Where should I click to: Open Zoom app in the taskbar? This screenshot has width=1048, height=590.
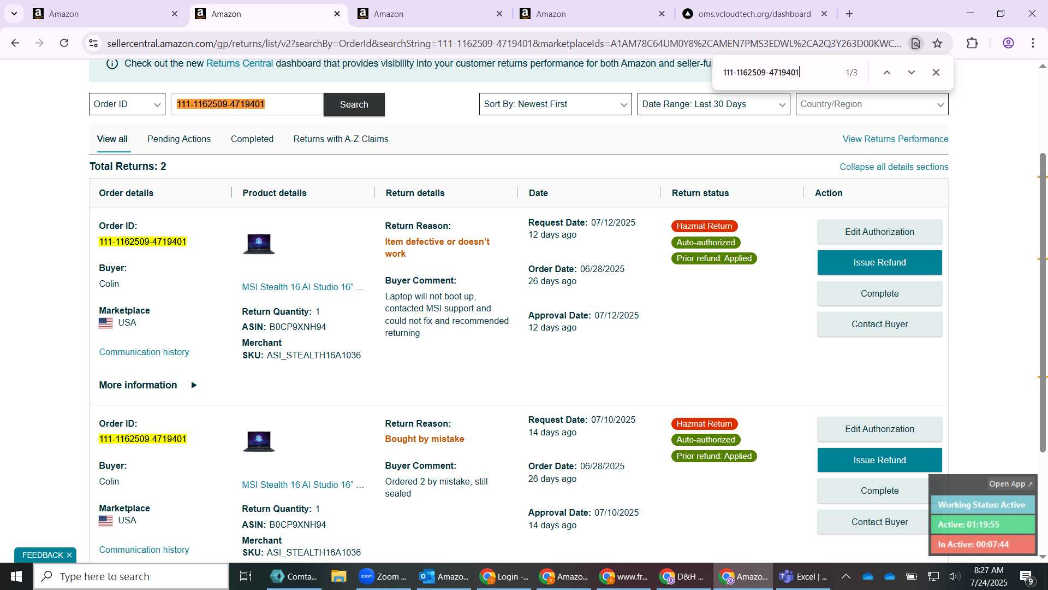383,576
